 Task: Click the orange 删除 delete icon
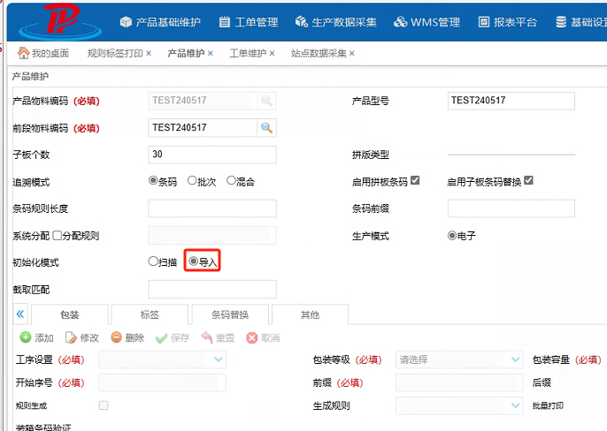(117, 337)
